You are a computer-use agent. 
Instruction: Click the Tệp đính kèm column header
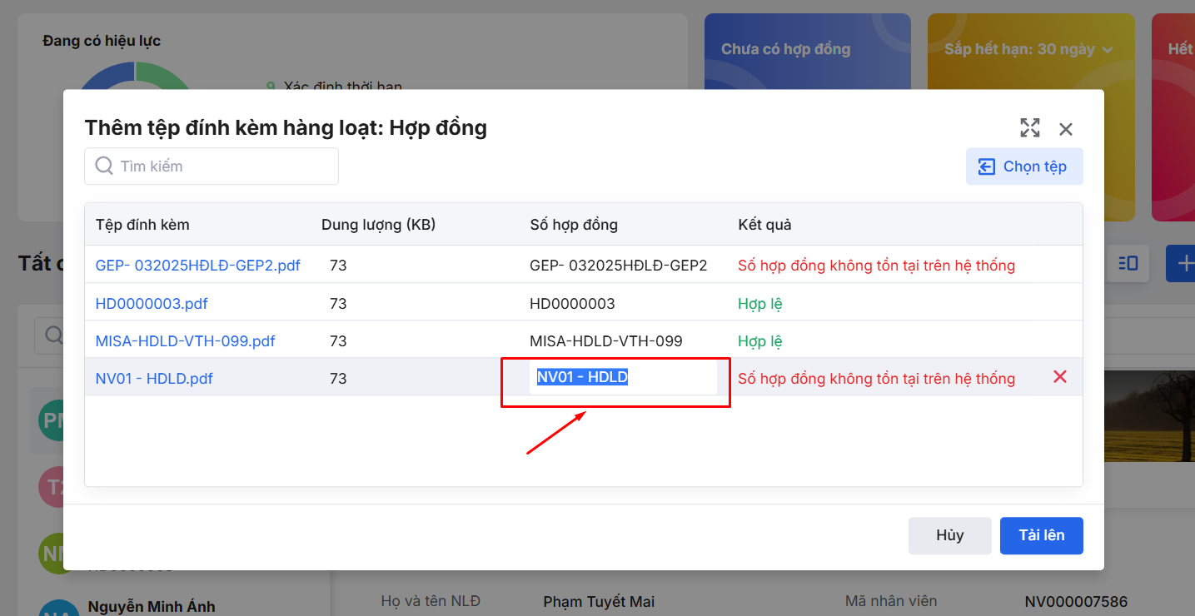[x=142, y=225]
